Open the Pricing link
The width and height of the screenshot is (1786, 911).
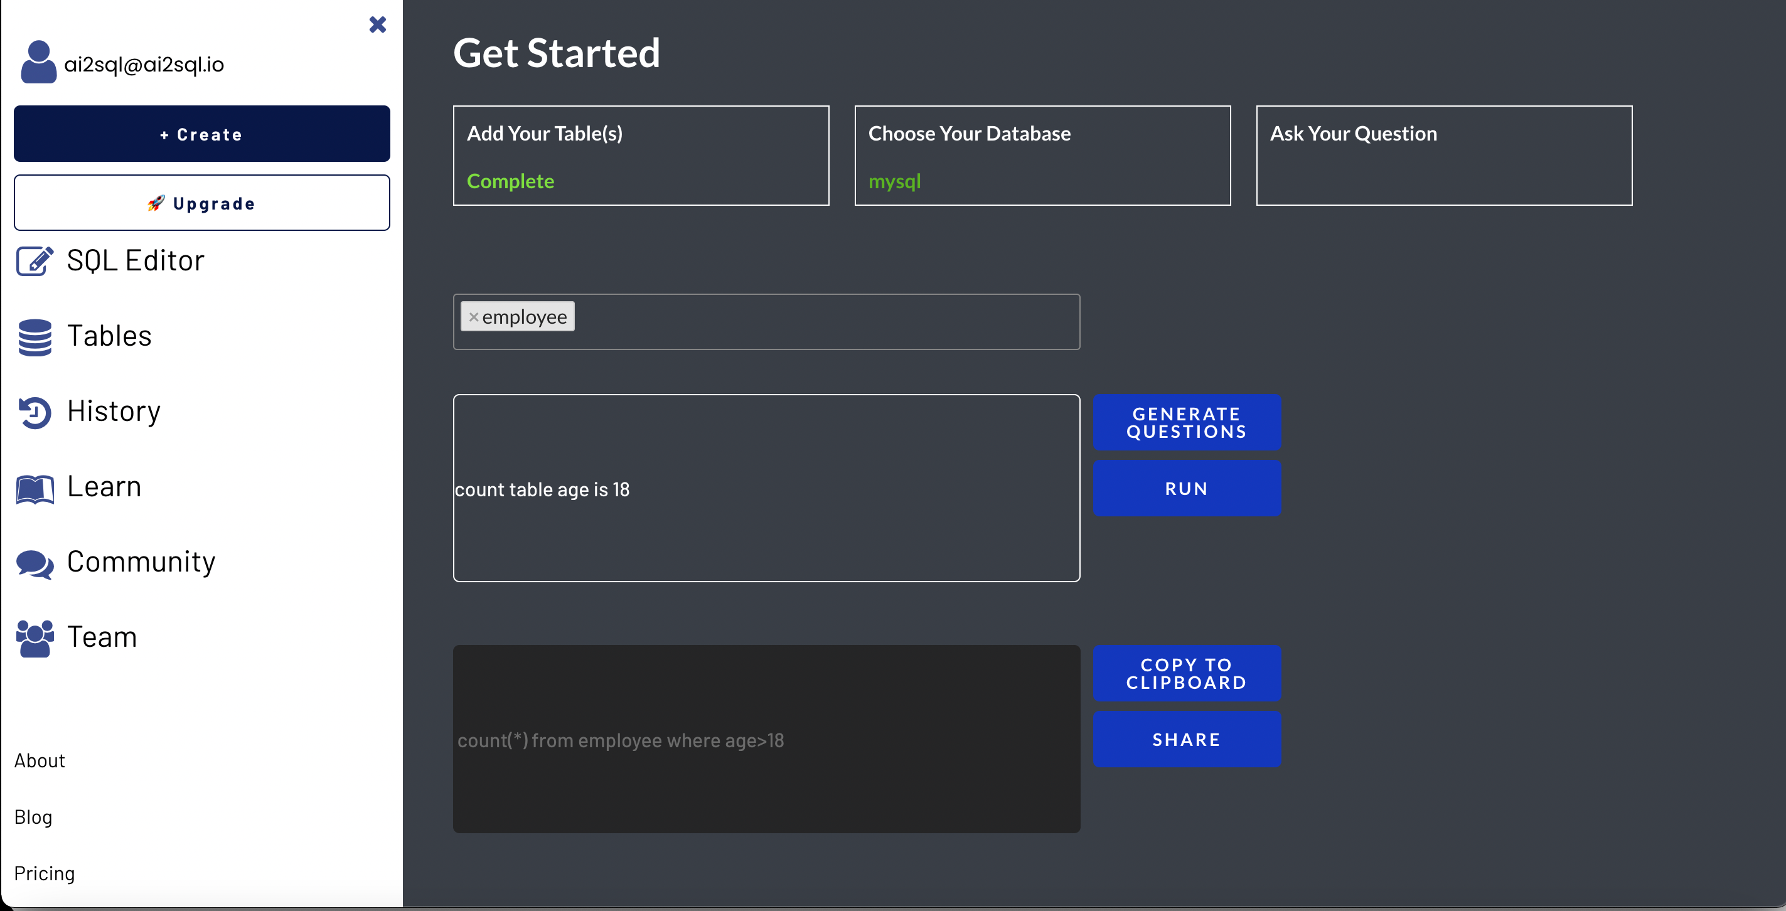point(45,873)
